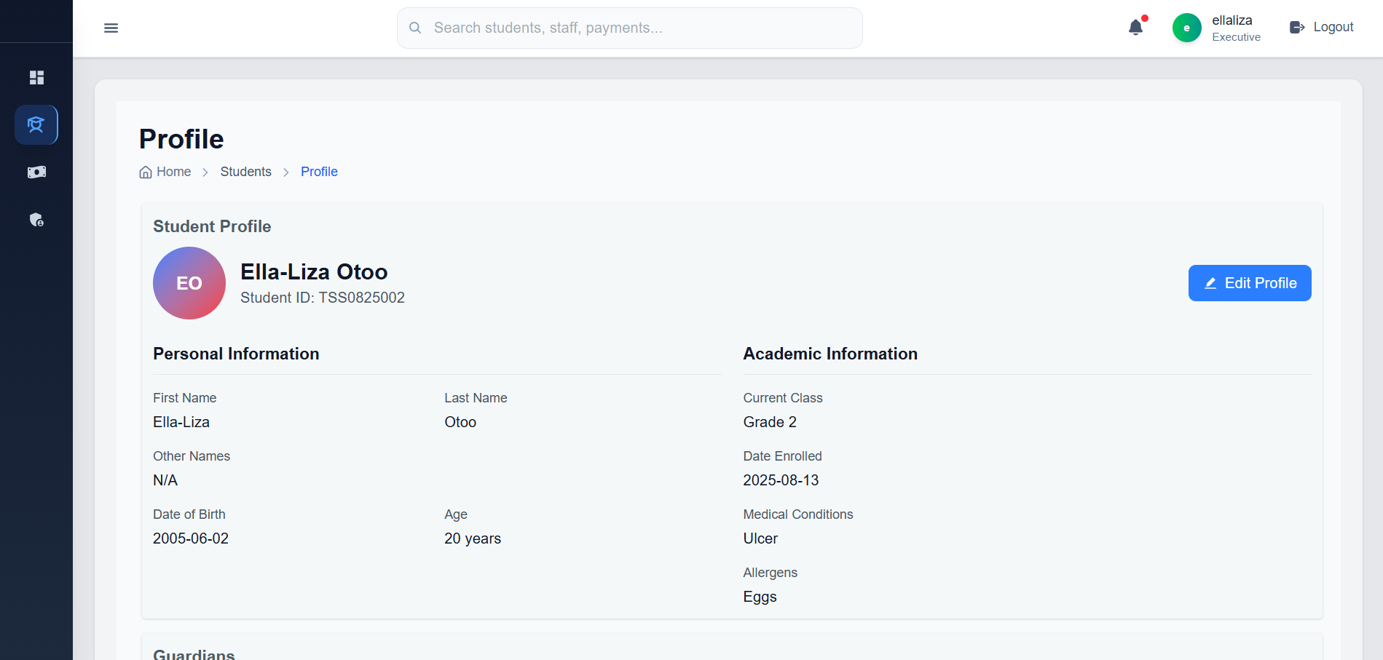Click the Profile breadcrumb item
Image resolution: width=1383 pixels, height=660 pixels.
(319, 172)
